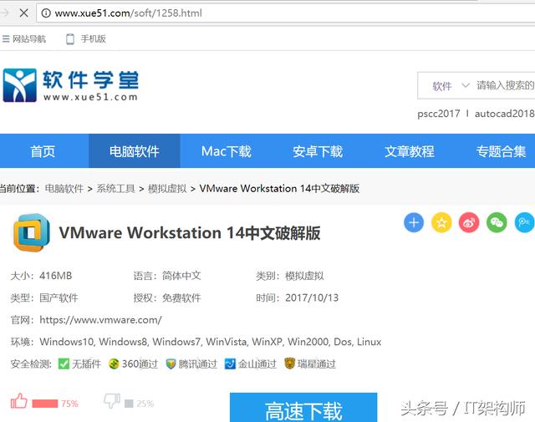Give a thumbs up to this software

coord(18,401)
